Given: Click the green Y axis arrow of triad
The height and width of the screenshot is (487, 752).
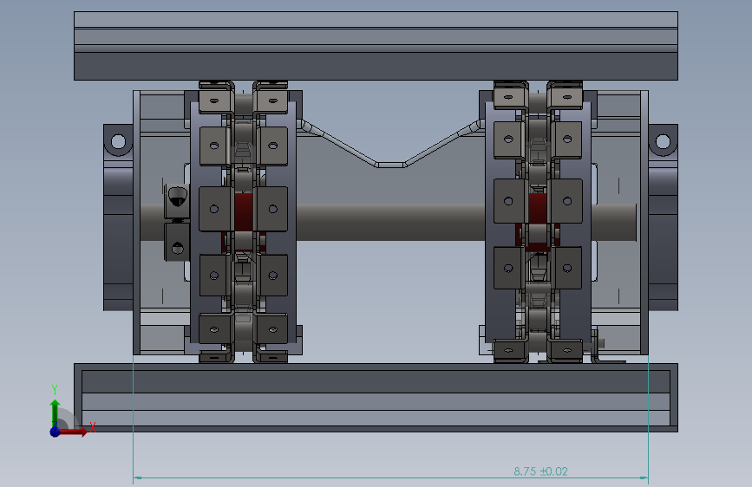Looking at the screenshot, I should (56, 412).
